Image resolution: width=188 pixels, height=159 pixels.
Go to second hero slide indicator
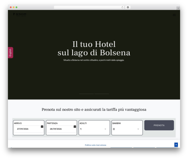tap(102, 94)
